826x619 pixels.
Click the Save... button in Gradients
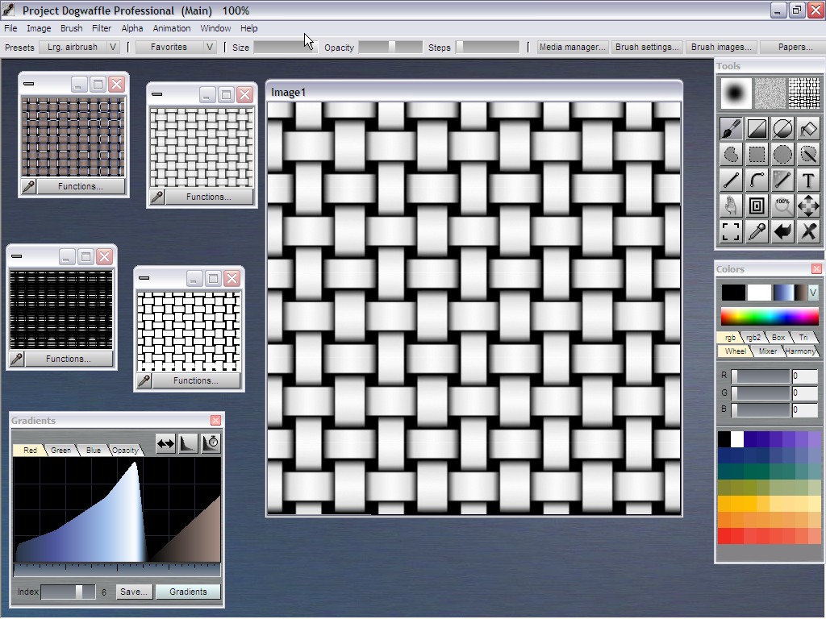click(134, 592)
